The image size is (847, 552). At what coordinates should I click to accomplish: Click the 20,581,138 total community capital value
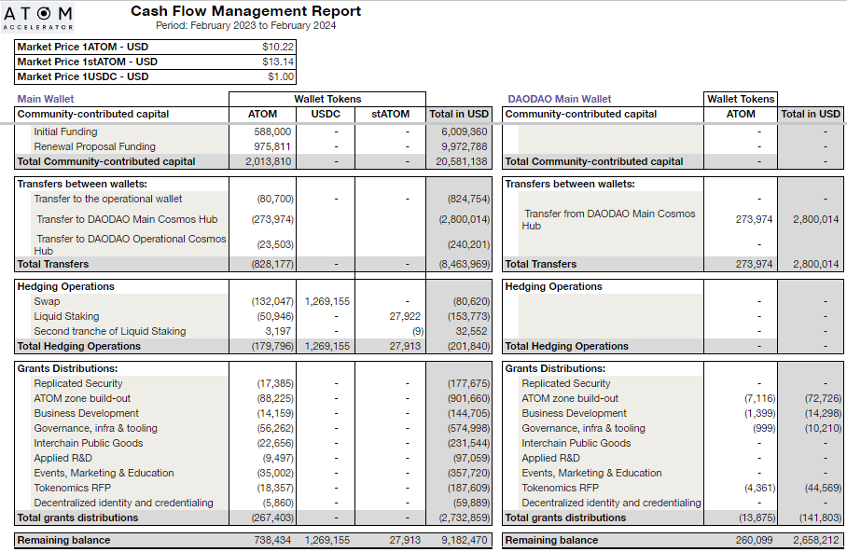tap(458, 161)
